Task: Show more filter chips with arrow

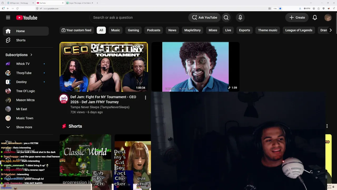Action: (330, 30)
